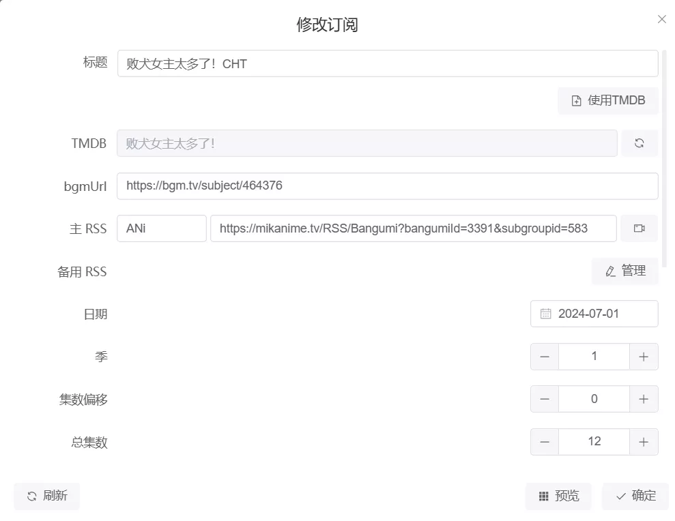
Task: Edit the ANi subgroup name field
Action: pos(161,228)
